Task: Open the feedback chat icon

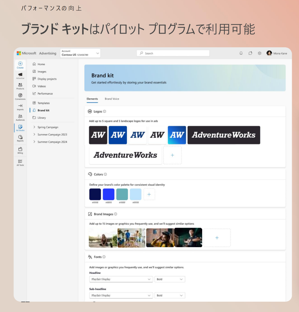Action: point(250,53)
